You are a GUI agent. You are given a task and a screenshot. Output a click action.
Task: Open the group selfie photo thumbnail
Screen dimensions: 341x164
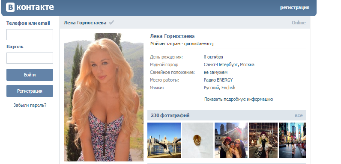pyautogui.click(x=231, y=140)
